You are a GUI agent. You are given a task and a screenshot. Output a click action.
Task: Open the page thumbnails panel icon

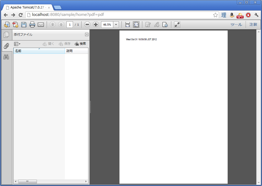point(6,34)
